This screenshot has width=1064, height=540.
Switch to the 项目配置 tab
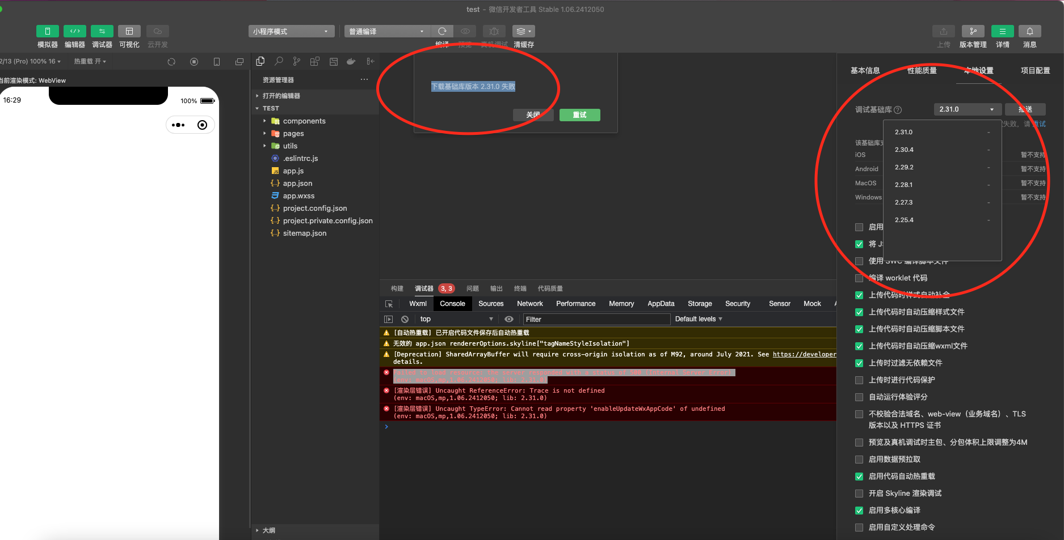point(1036,71)
